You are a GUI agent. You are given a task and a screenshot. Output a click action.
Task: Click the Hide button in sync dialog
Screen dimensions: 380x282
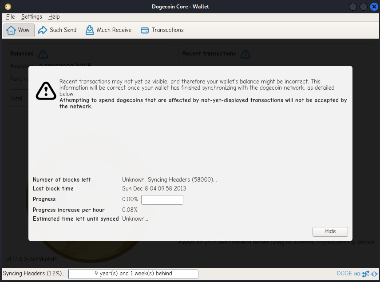click(330, 231)
